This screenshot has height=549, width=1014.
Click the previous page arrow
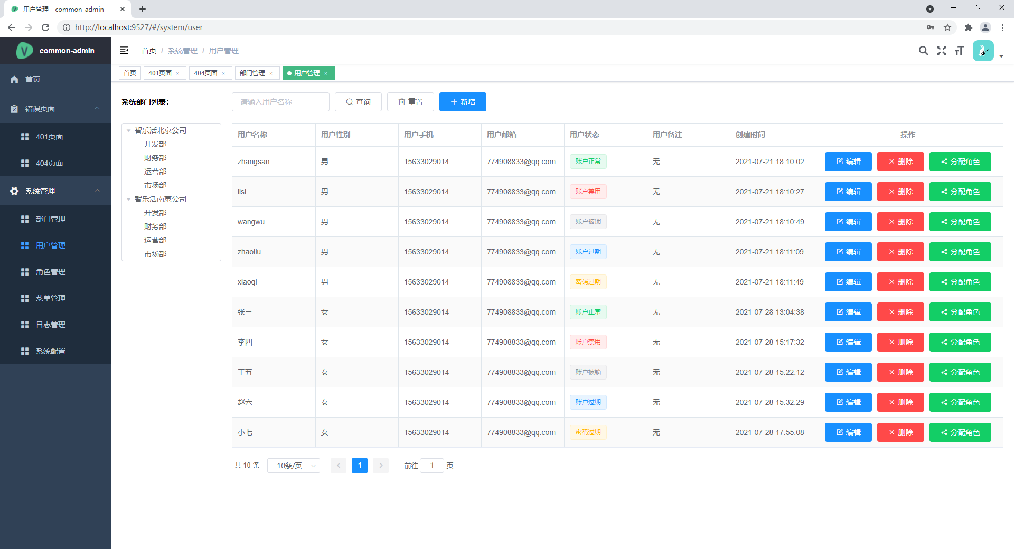(339, 466)
